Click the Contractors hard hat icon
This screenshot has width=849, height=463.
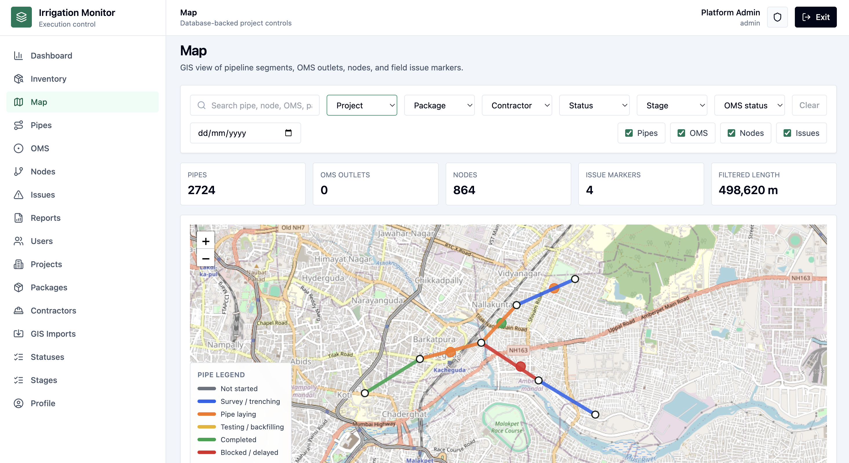(19, 310)
